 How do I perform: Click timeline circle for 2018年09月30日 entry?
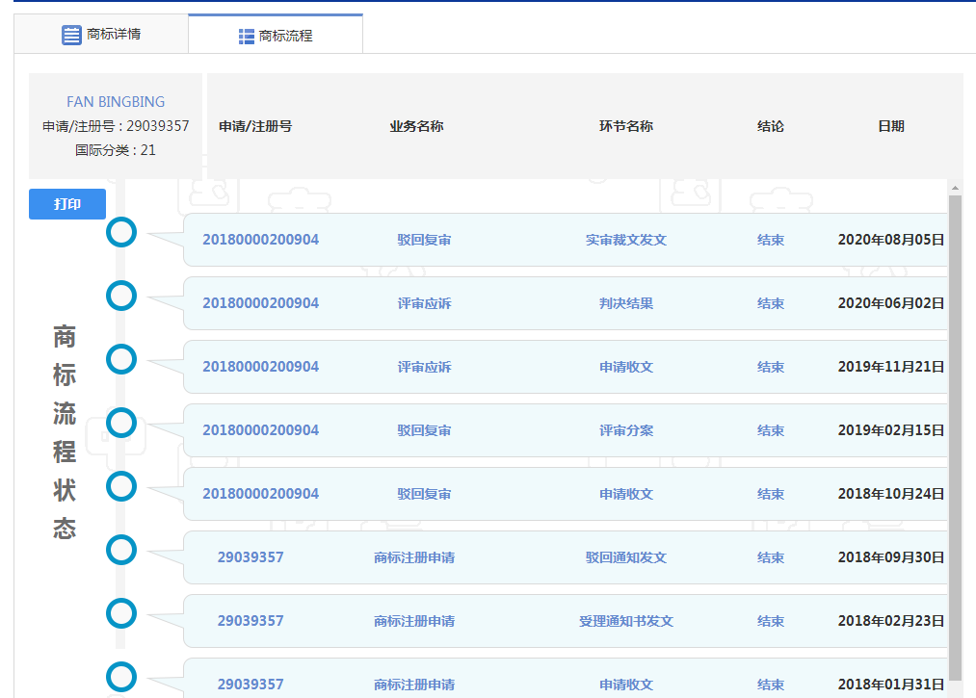(121, 550)
